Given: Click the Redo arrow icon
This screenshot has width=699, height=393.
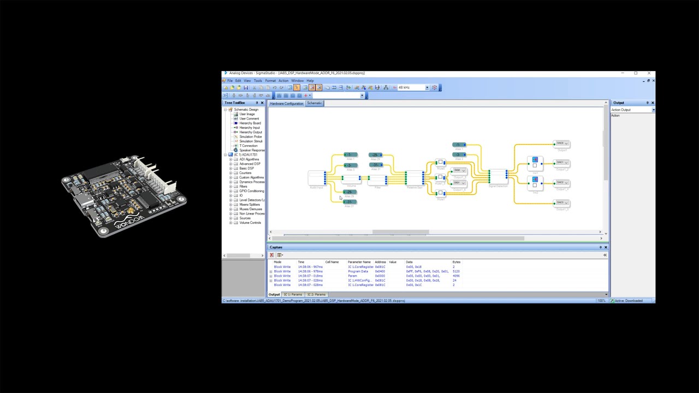Looking at the screenshot, I should coord(282,87).
